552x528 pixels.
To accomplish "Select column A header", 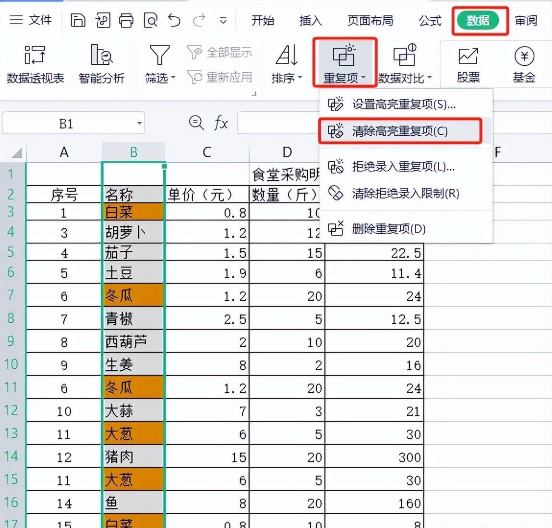I will [64, 153].
